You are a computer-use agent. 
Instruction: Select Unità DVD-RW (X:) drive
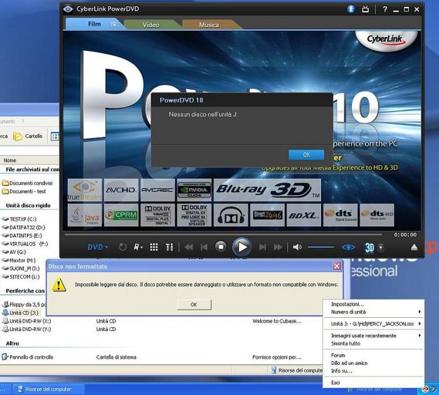tap(26, 321)
